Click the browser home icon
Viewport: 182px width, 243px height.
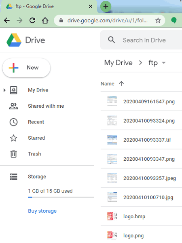pos(45,20)
